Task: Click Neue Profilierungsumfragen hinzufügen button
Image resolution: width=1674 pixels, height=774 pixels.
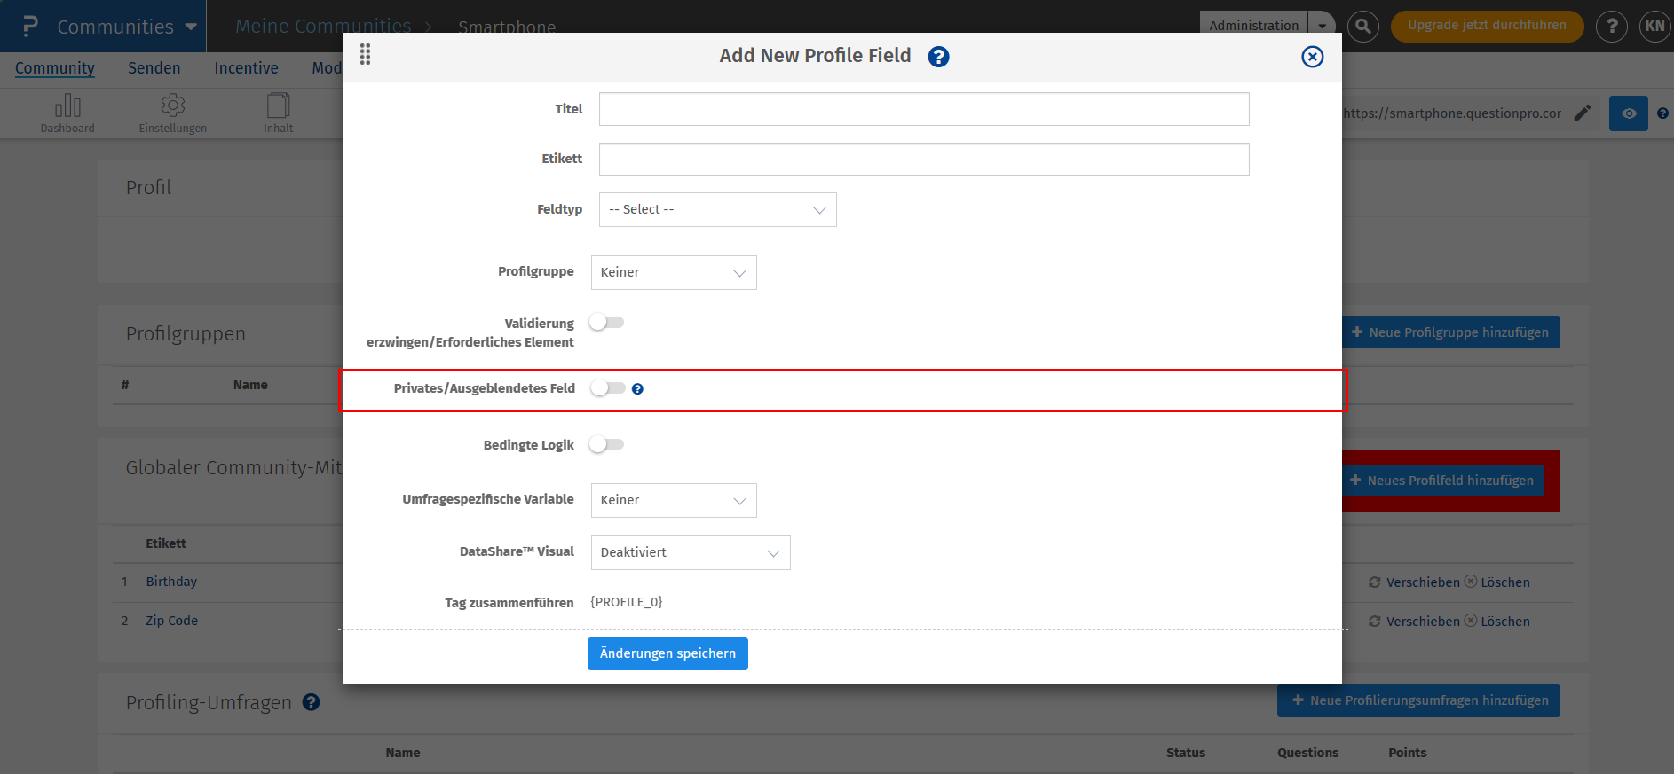Action: coord(1418,700)
